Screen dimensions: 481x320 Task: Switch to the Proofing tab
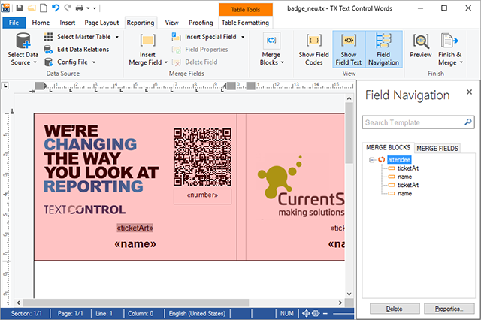[x=201, y=23]
